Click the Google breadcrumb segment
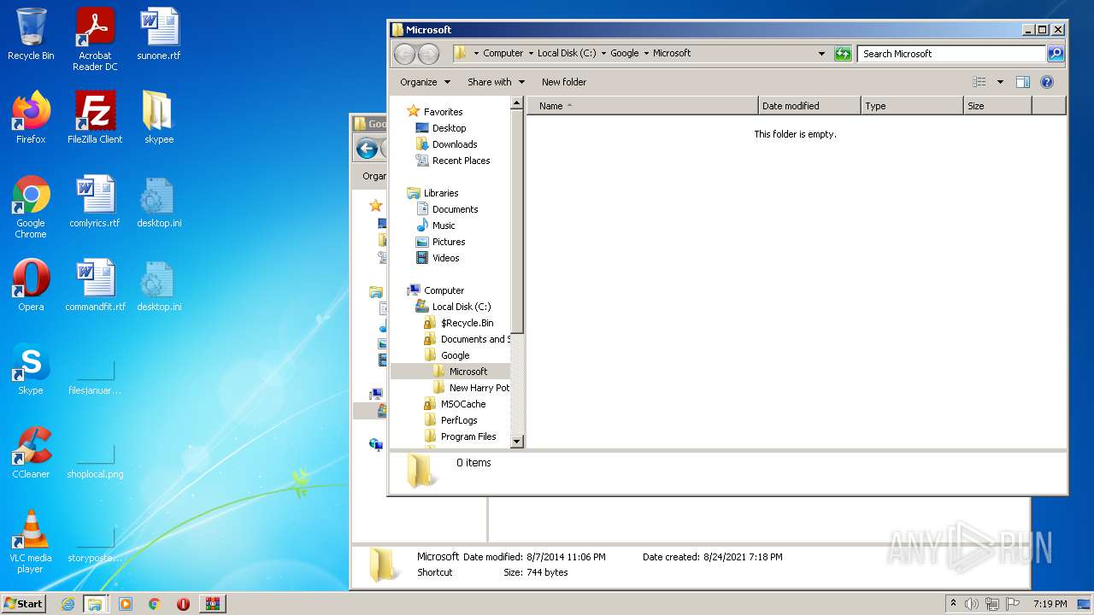The height and width of the screenshot is (615, 1094). 624,53
